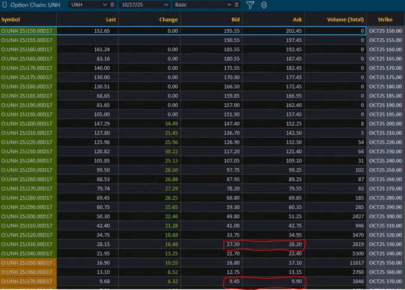The image size is (405, 290).
Task: Click Bid value 107.05
Action: point(232,161)
